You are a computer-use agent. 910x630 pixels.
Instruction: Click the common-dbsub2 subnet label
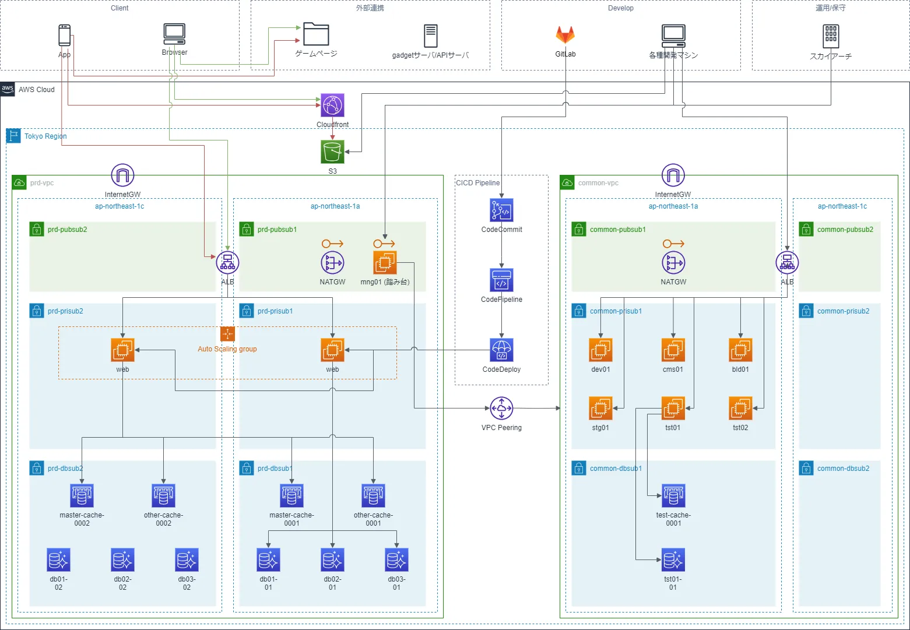[843, 469]
